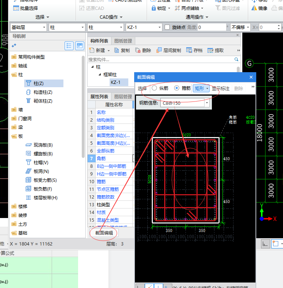Select the 箍筋 radio button
The width and height of the screenshot is (283, 288).
[177, 88]
